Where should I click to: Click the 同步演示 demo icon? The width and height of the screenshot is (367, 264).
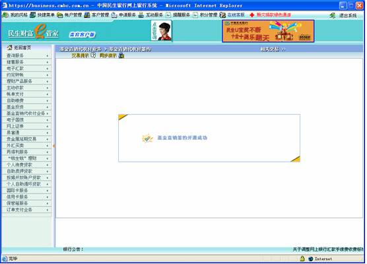pos(121,55)
